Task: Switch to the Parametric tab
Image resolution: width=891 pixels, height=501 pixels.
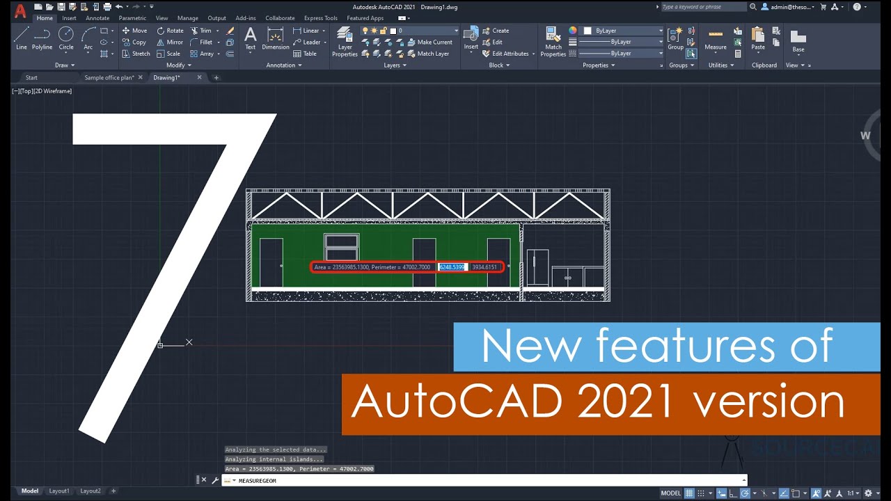Action: (x=132, y=18)
